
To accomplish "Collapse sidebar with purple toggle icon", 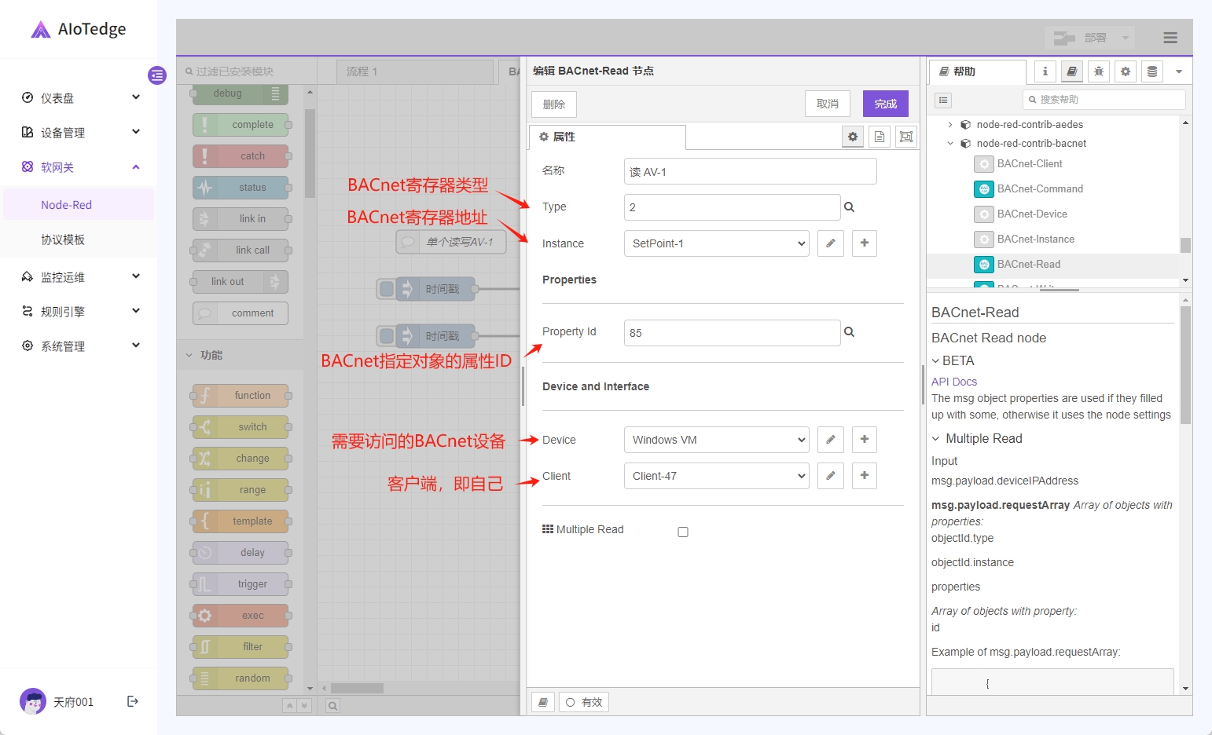I will pos(157,75).
